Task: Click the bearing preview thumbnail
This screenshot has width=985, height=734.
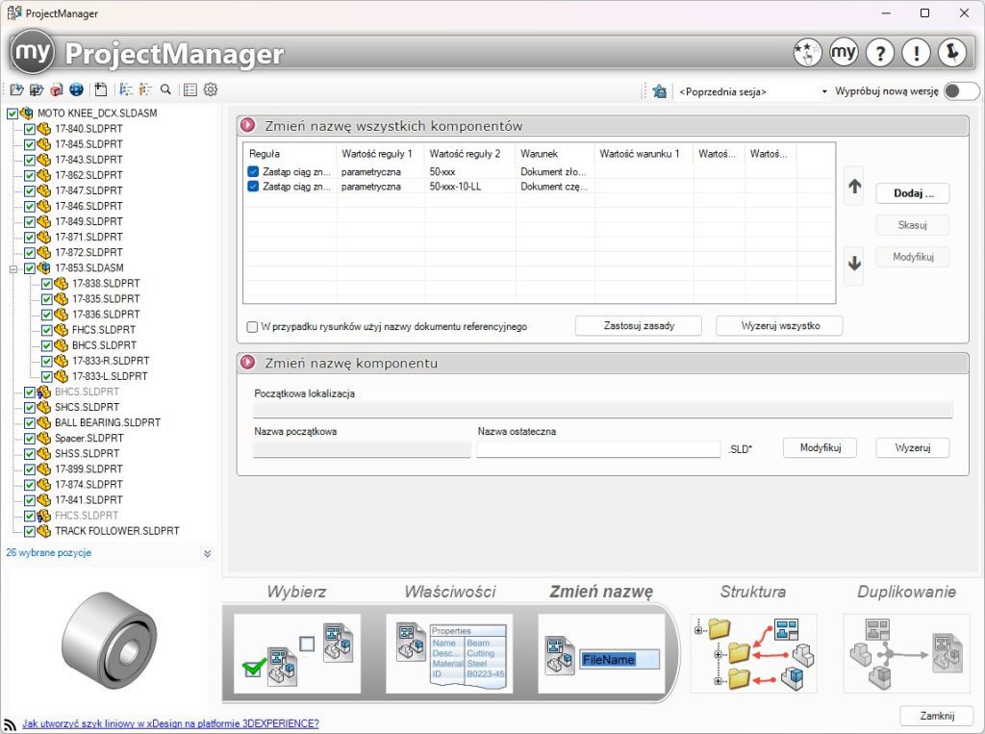Action: pos(109,640)
